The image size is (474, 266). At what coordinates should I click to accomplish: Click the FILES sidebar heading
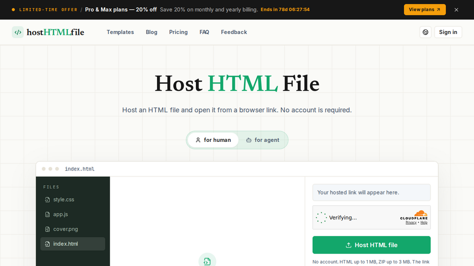click(51, 187)
